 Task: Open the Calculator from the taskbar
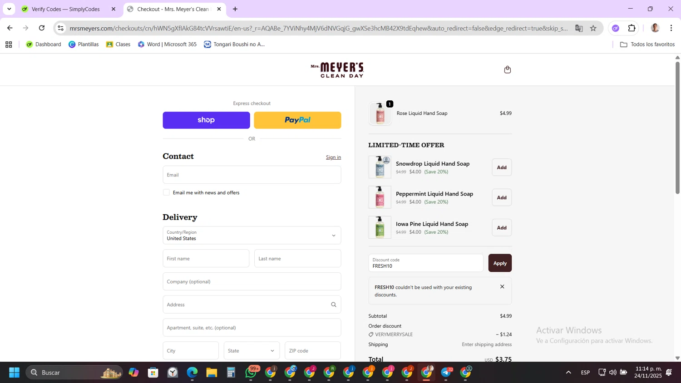(x=231, y=373)
